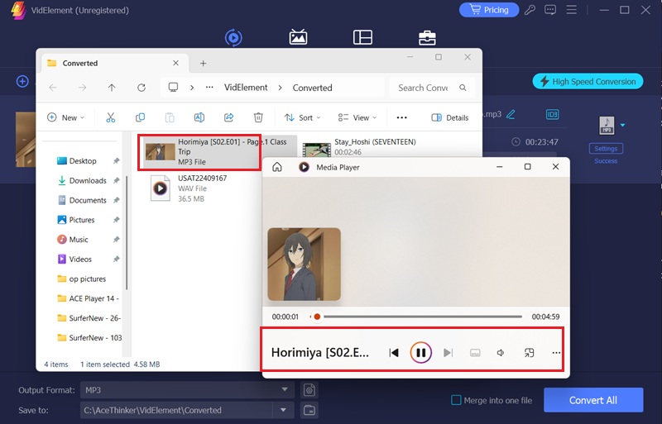Image resolution: width=662 pixels, height=424 pixels.
Task: Open the ACE Player 14 folder in sidebar
Action: pyautogui.click(x=94, y=298)
